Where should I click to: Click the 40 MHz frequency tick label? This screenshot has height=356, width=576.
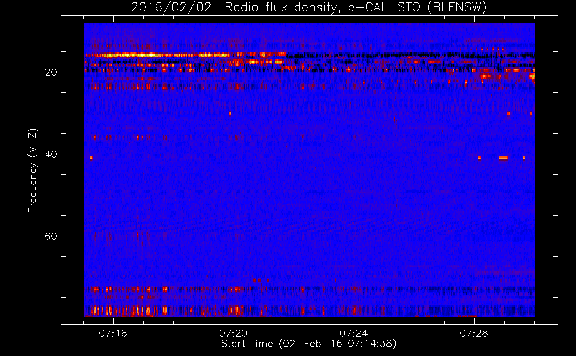(51, 154)
